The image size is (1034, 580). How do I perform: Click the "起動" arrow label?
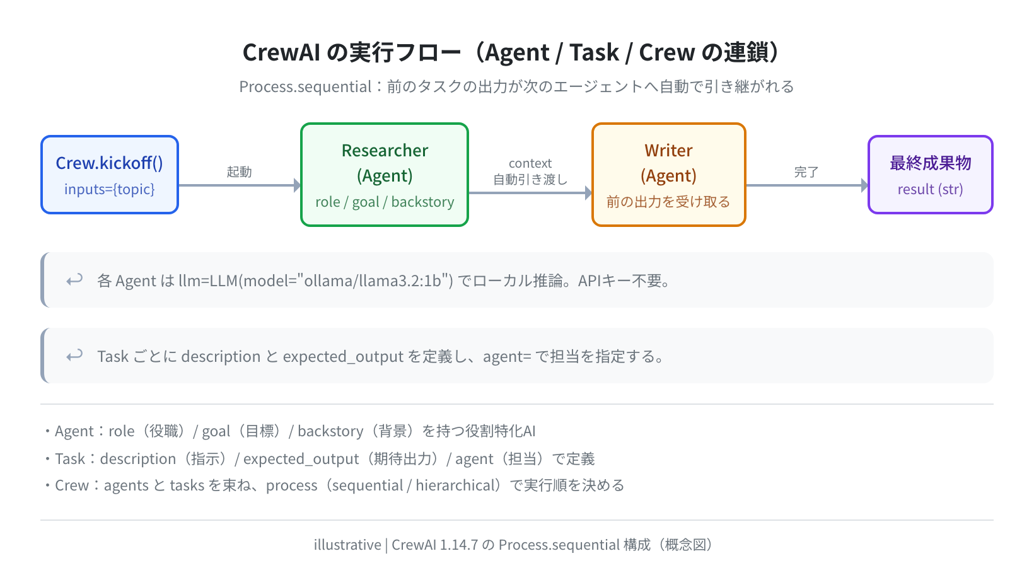point(239,171)
